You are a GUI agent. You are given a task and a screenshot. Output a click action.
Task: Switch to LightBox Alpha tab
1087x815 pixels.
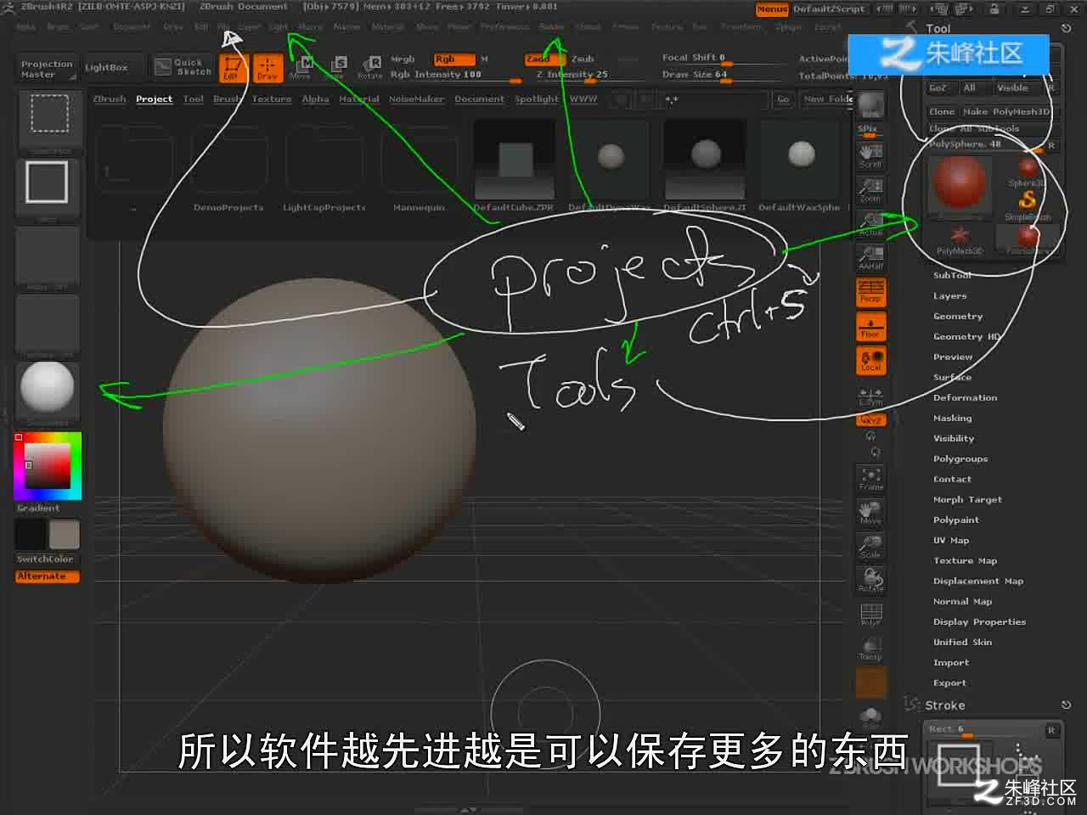[x=315, y=99]
